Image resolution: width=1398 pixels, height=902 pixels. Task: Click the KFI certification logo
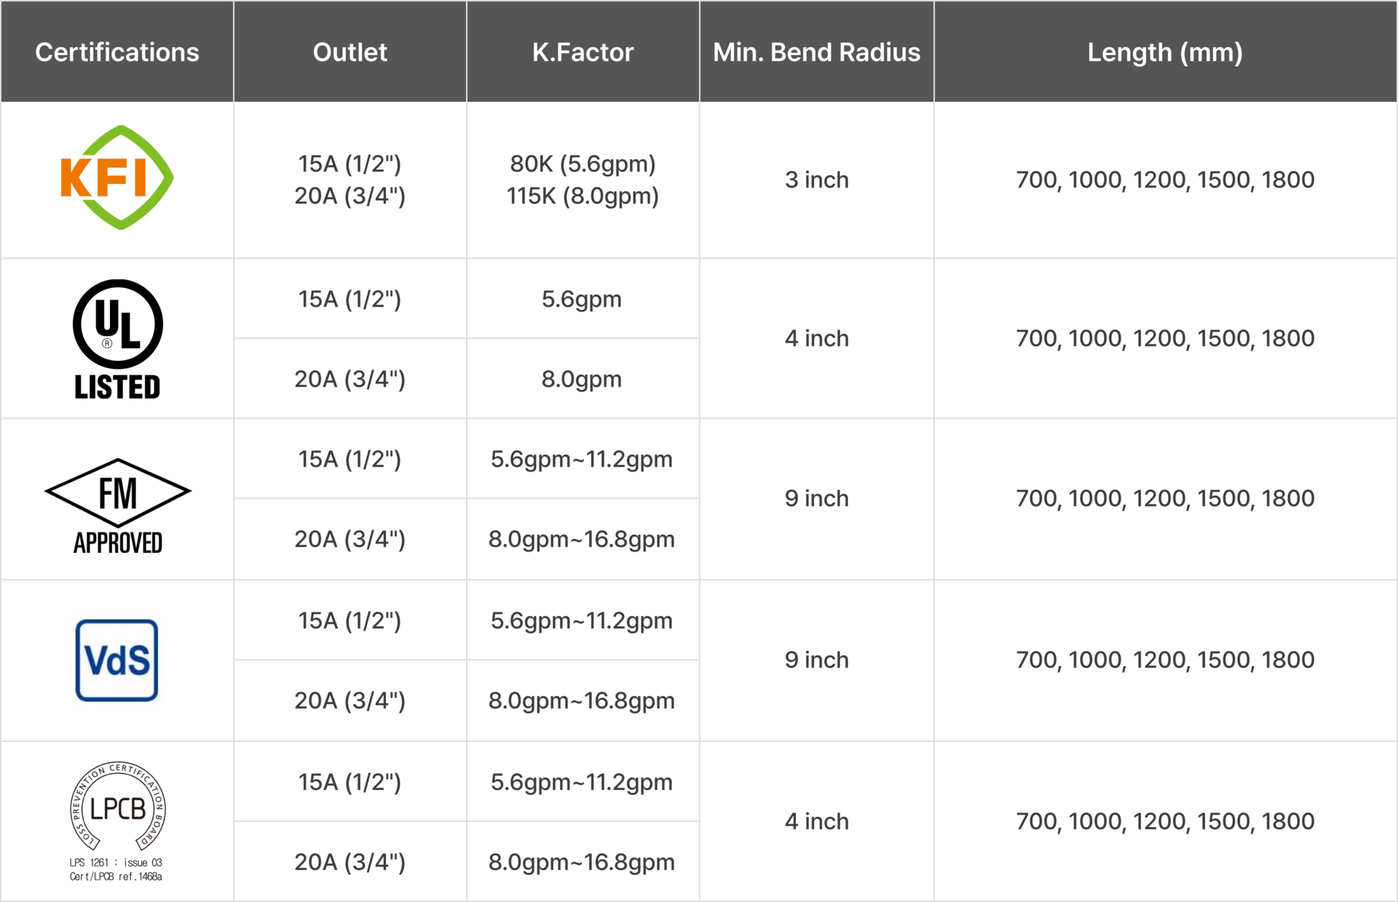(x=116, y=177)
